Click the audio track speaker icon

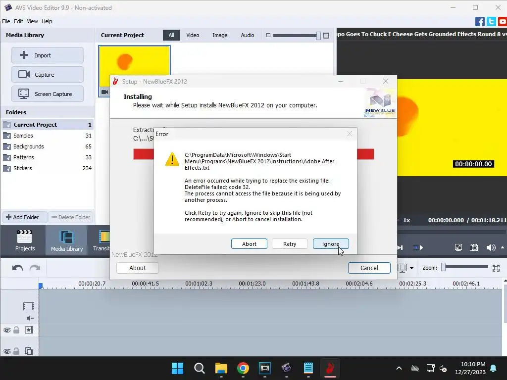tap(30, 318)
